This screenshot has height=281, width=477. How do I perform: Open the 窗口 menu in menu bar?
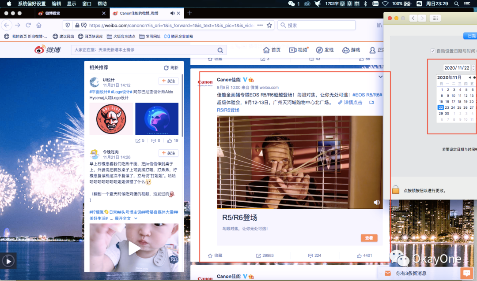pyautogui.click(x=87, y=4)
